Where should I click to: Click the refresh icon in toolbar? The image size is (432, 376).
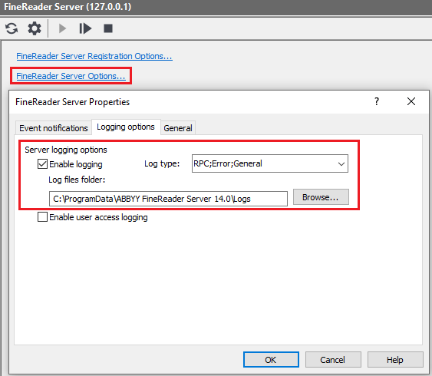click(x=12, y=28)
